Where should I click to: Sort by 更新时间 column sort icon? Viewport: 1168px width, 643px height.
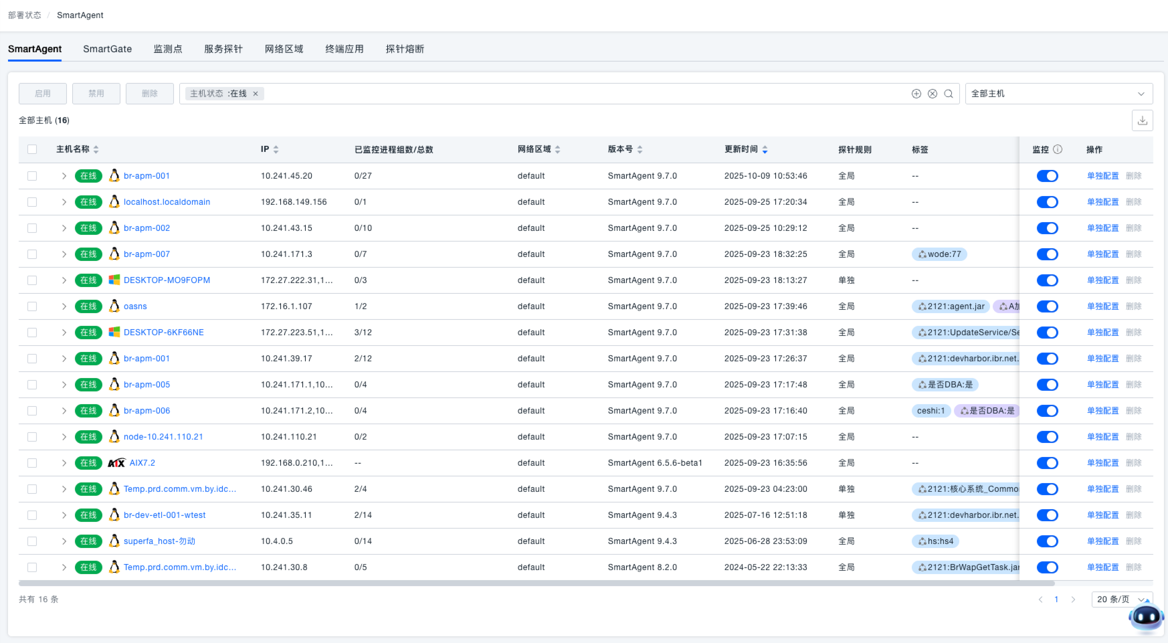(765, 150)
